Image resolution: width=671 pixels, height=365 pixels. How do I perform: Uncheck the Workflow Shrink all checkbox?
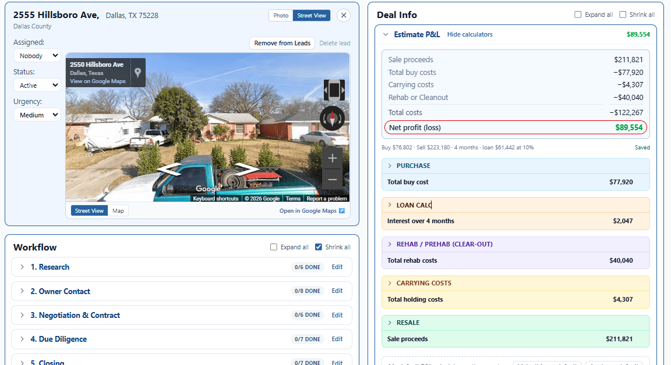(x=319, y=247)
